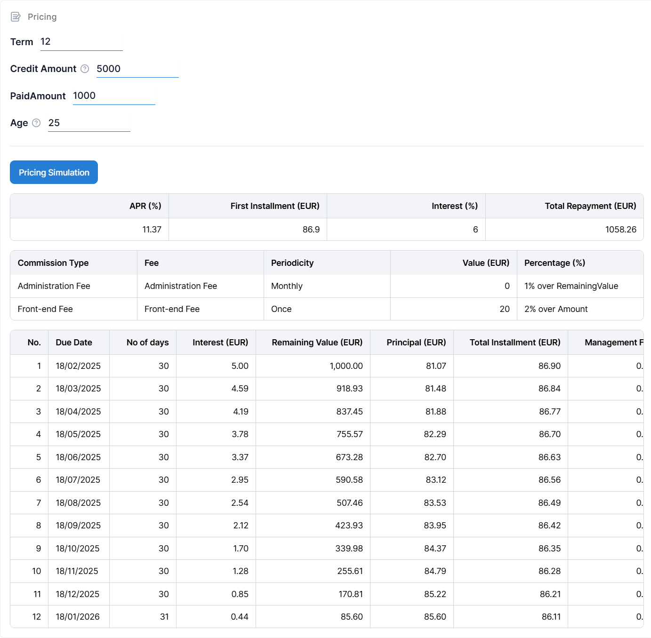Click the Pricing edit note icon
Image resolution: width=651 pixels, height=638 pixels.
pyautogui.click(x=16, y=17)
